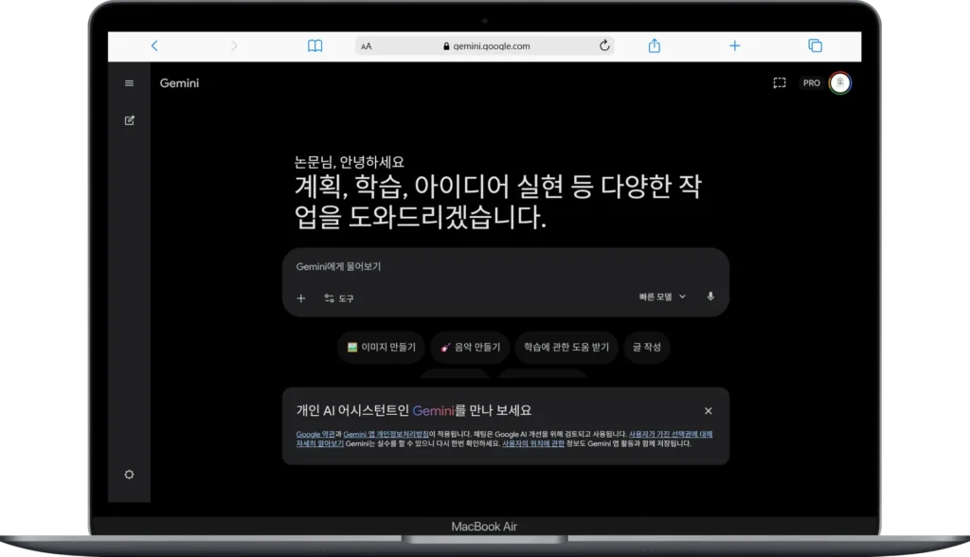Select the 이미지 만들기 suggestion chip

point(381,348)
